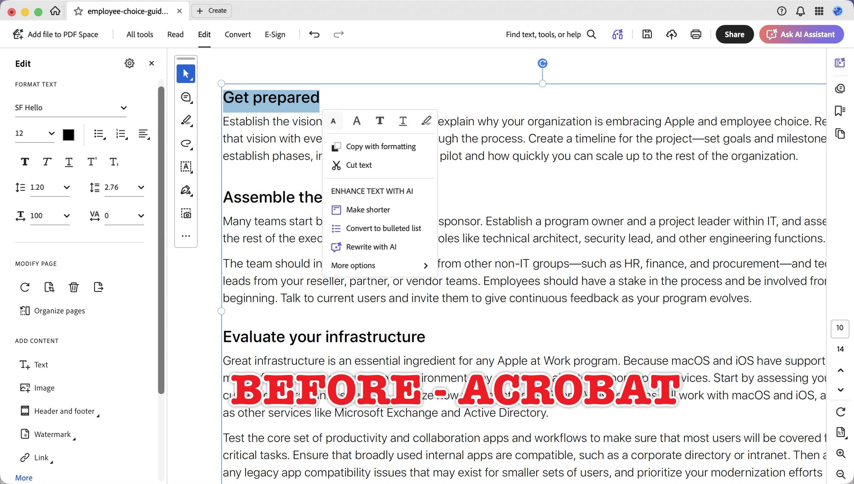Toggle underline in Format Text panel
854x484 pixels.
[69, 162]
